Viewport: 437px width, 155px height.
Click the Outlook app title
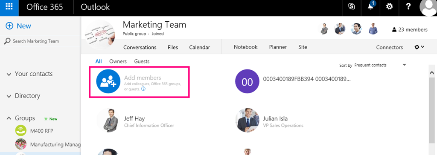95,7
